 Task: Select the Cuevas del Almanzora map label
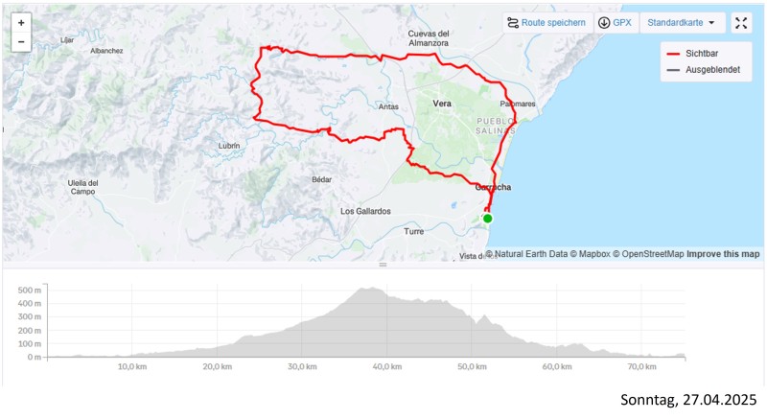(429, 38)
